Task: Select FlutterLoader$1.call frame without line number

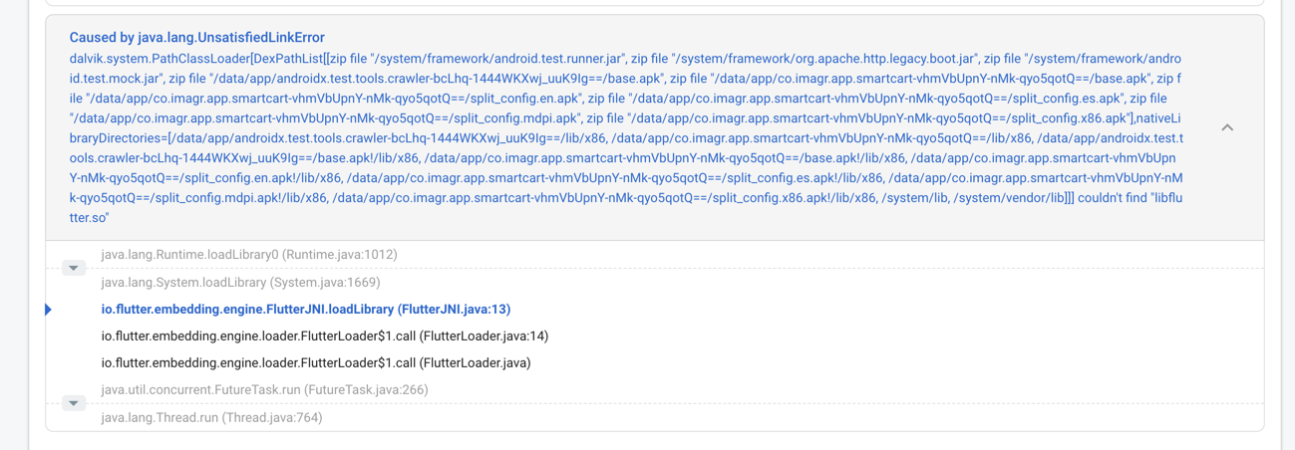Action: point(316,363)
